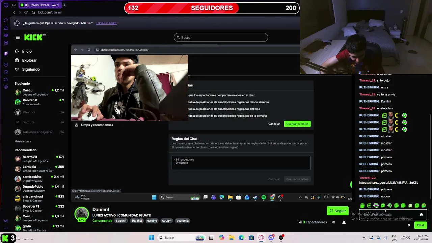The height and width of the screenshot is (243, 432).
Task: Open recommended channel cristianghost
Action: 39,198
